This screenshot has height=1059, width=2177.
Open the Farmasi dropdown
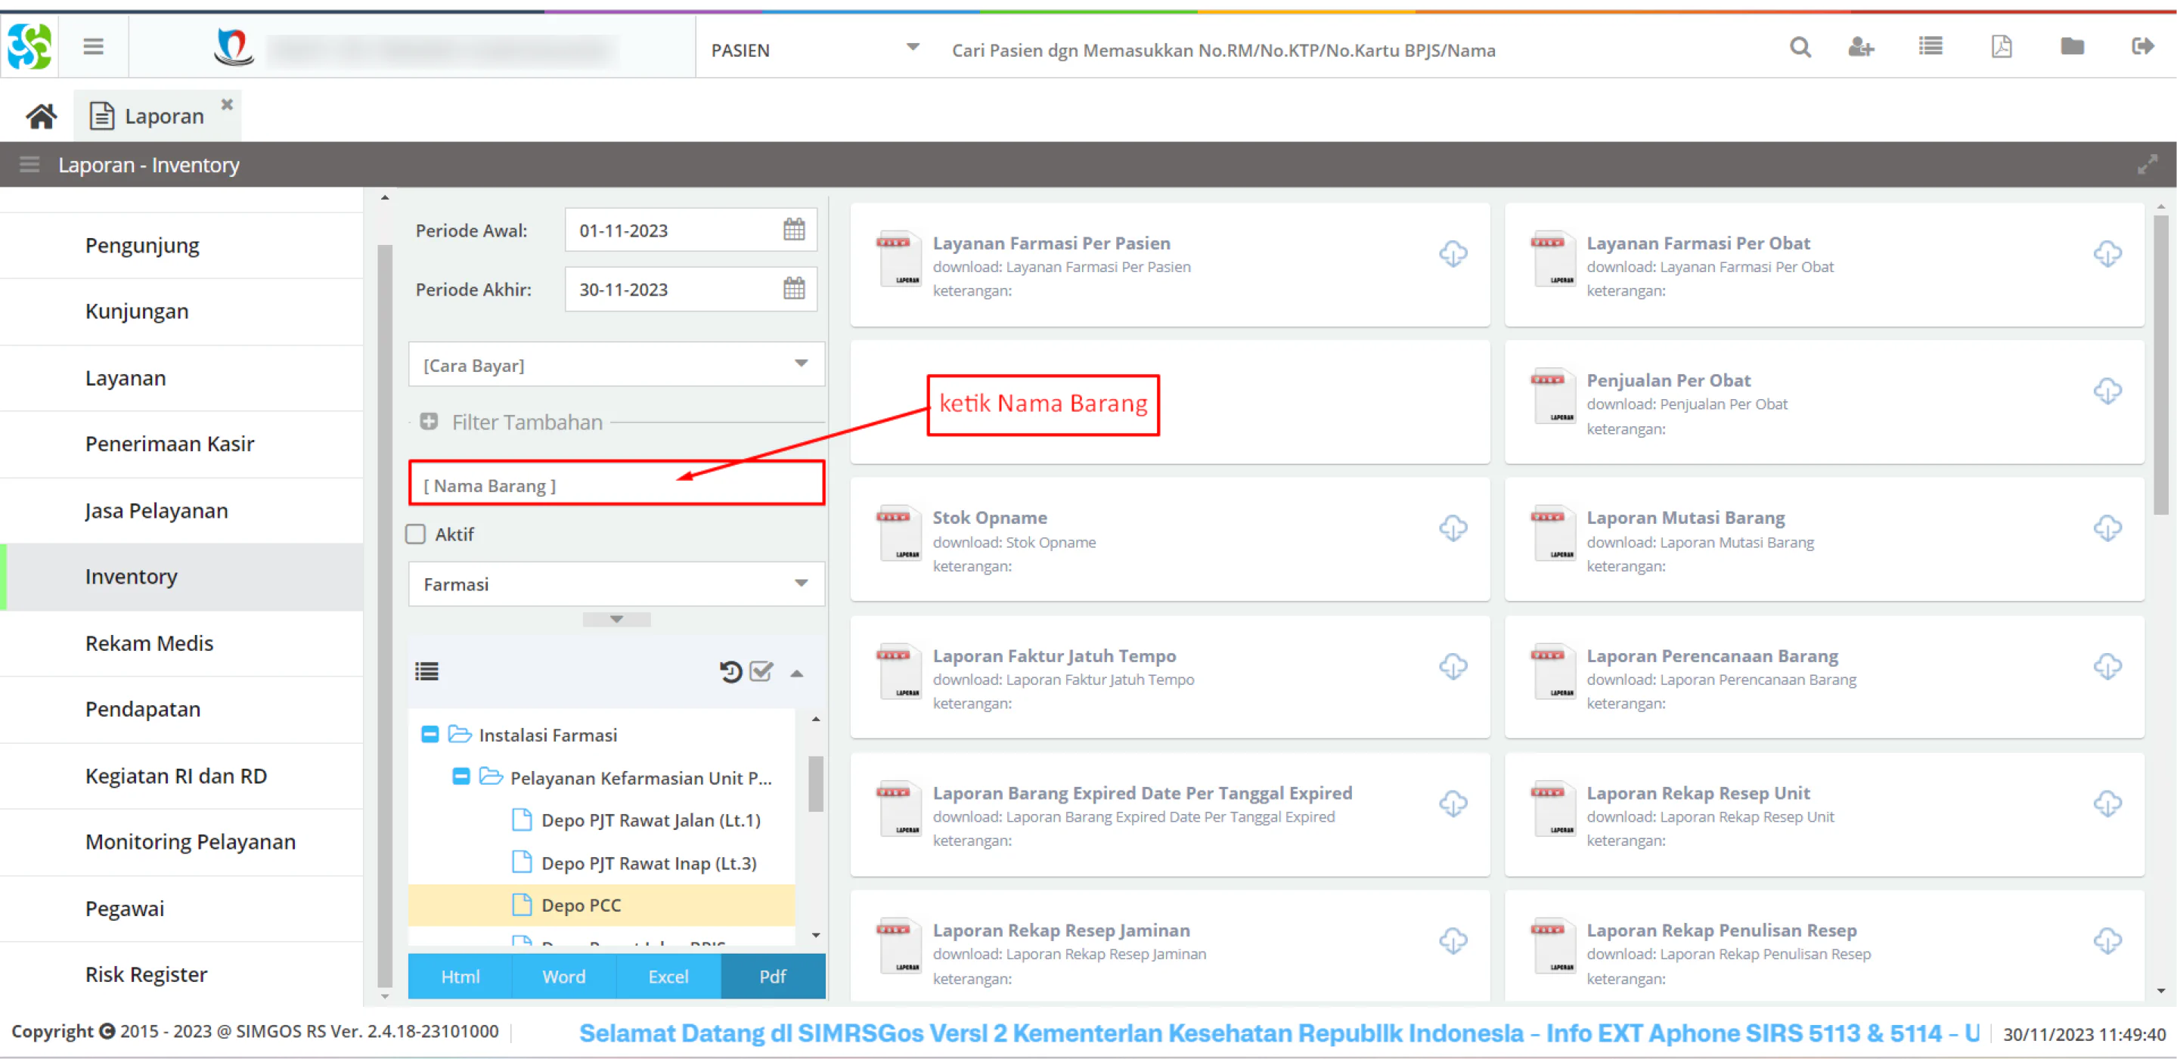[x=616, y=584]
